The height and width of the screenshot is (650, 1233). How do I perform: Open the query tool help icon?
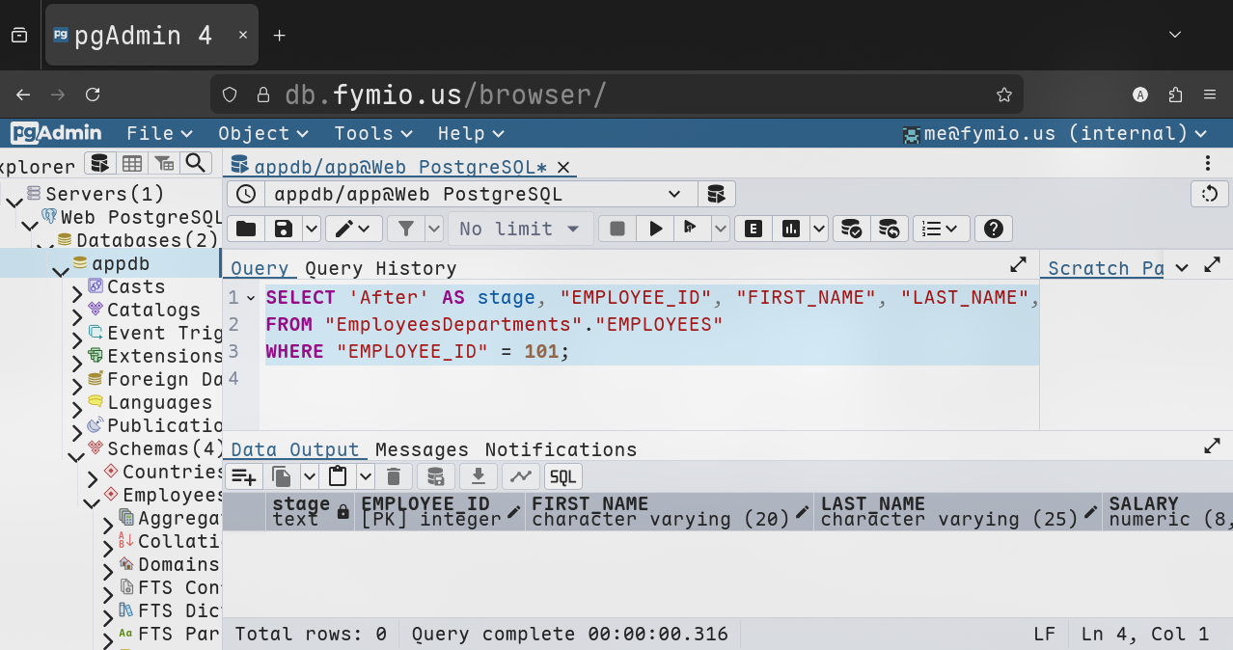click(993, 229)
